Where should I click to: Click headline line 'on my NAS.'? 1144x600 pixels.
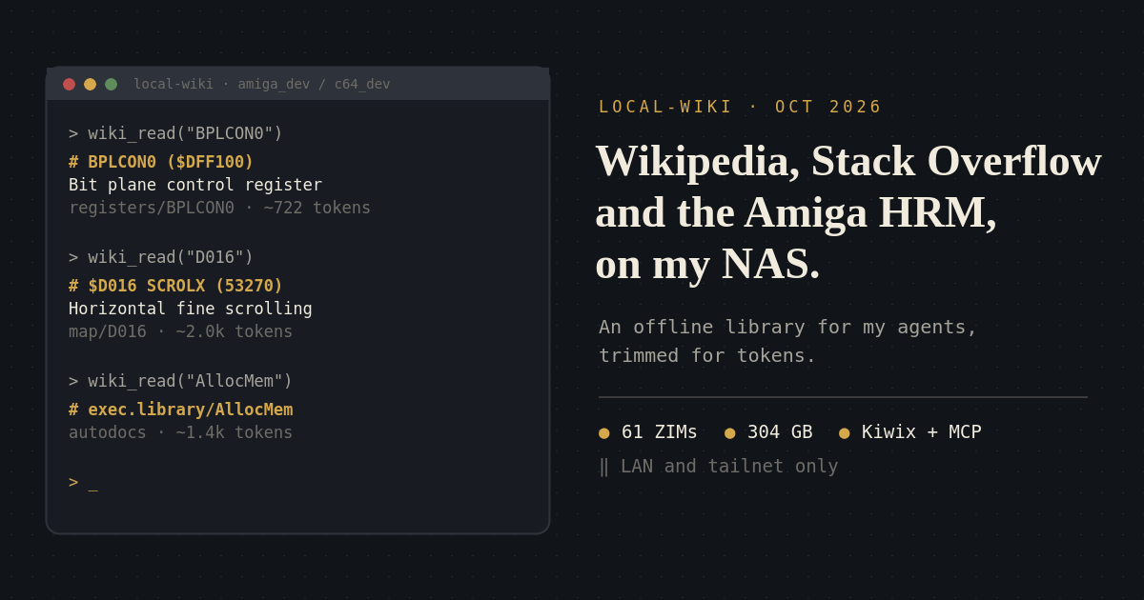pyautogui.click(x=707, y=263)
